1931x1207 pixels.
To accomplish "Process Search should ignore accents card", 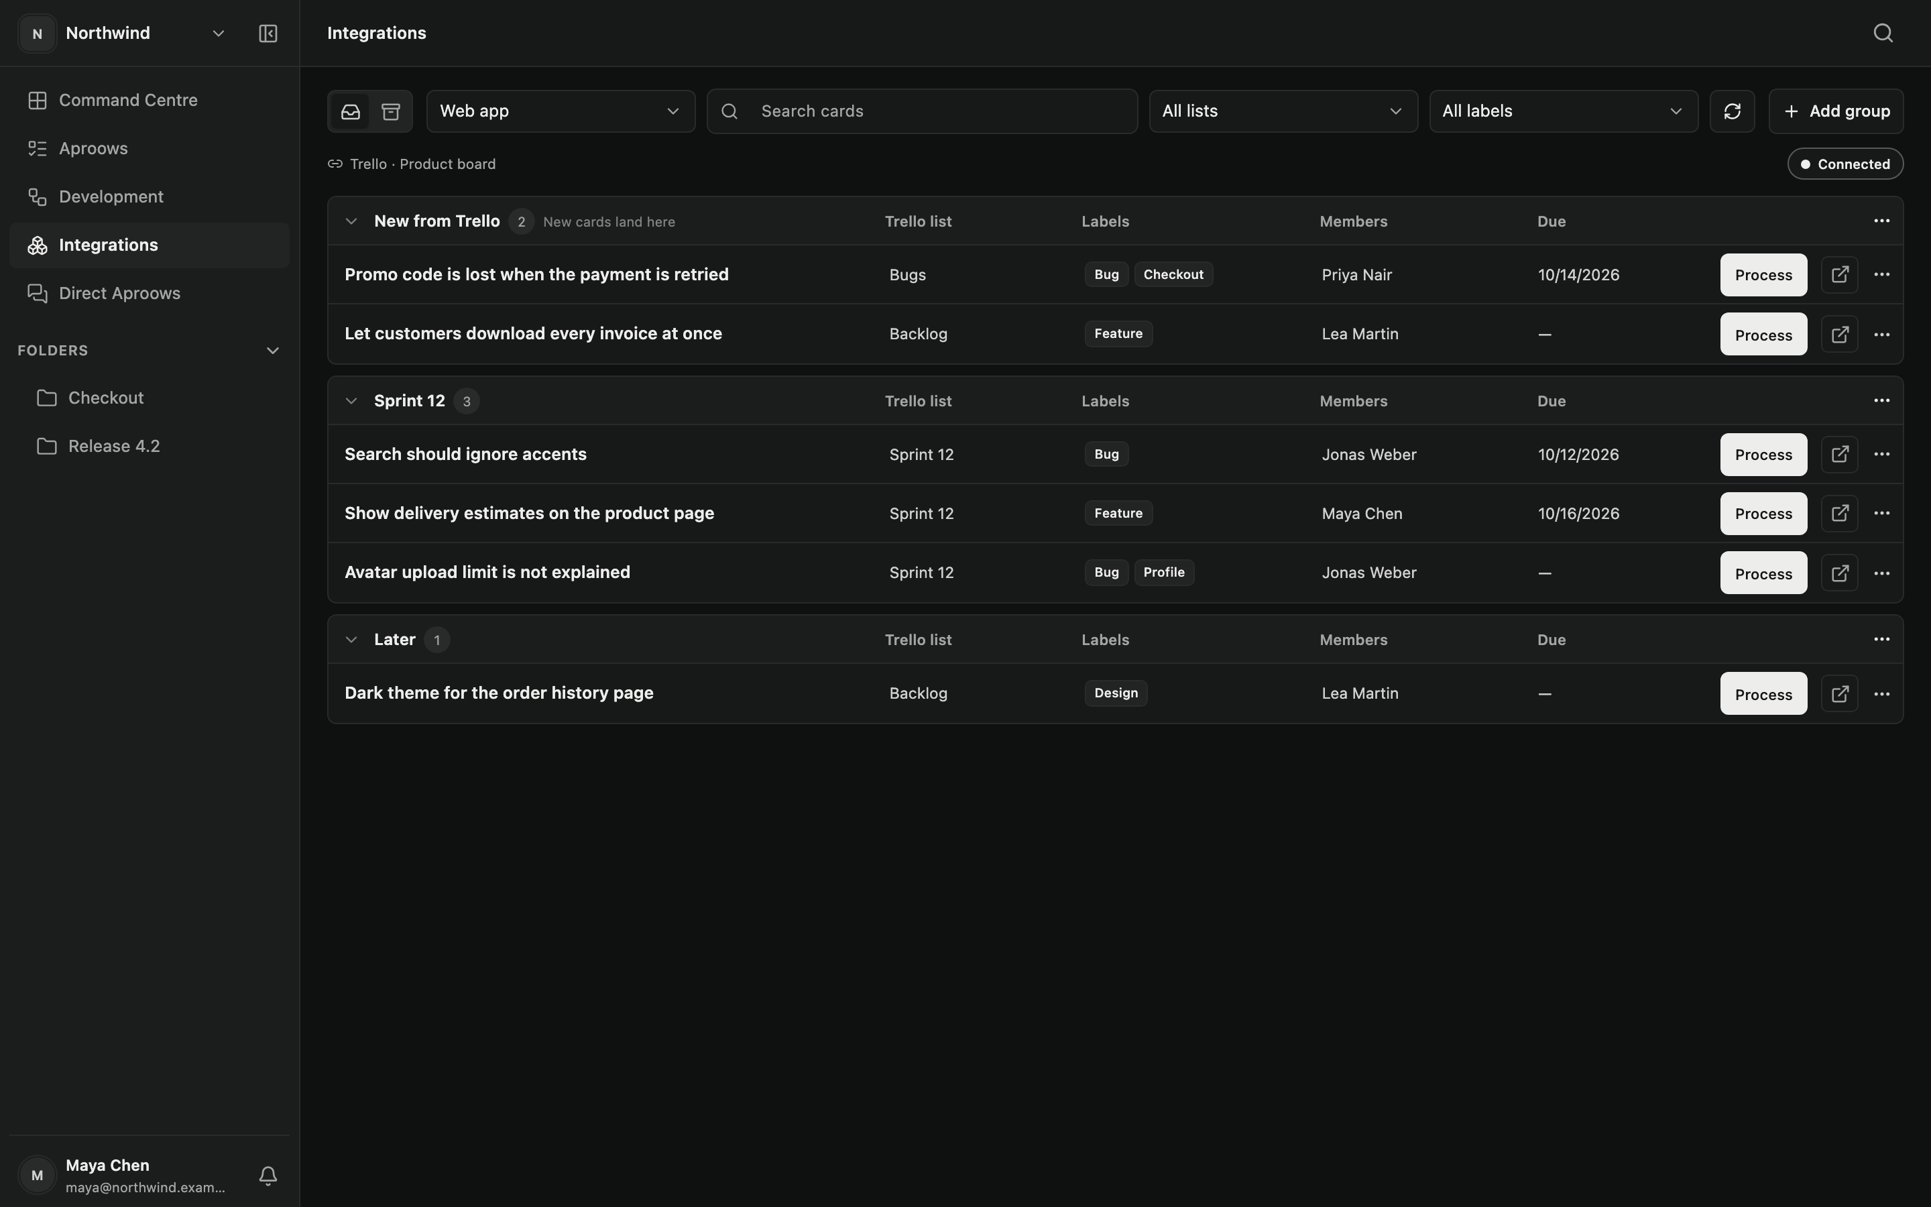I will (1763, 454).
